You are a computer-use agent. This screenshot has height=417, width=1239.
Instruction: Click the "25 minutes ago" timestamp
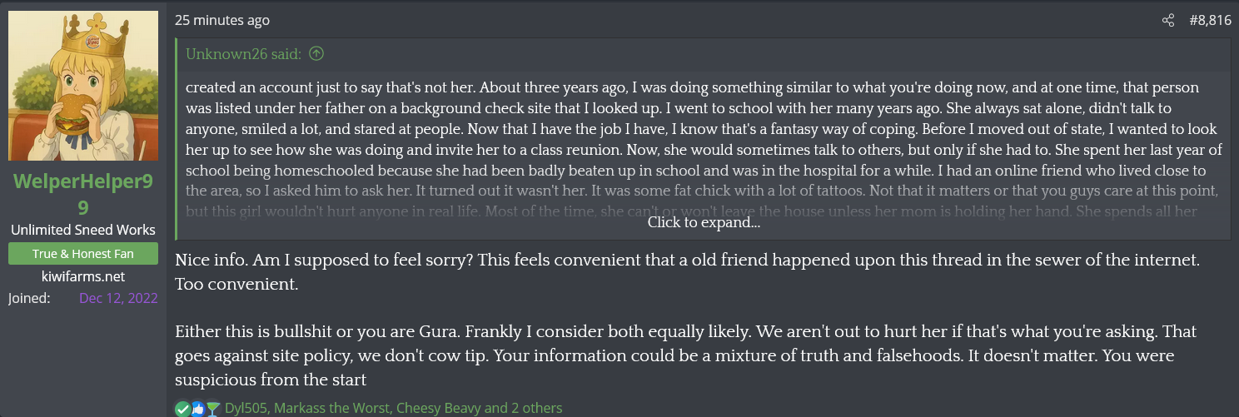coord(222,20)
